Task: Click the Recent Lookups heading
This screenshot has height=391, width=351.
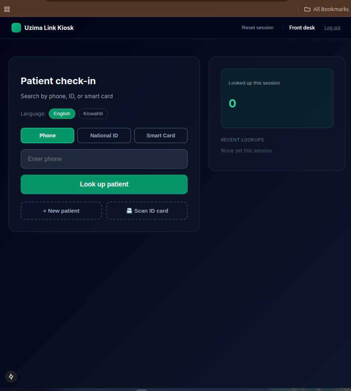Action: 242,140
